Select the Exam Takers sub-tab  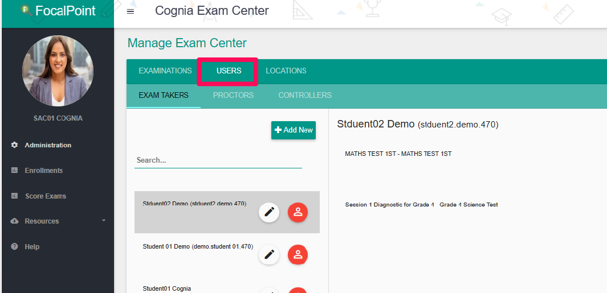pyautogui.click(x=164, y=95)
